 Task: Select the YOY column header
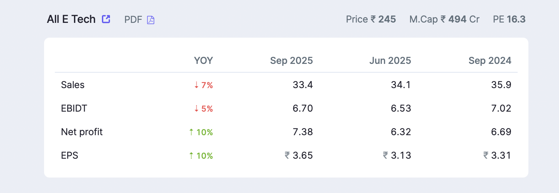point(203,61)
